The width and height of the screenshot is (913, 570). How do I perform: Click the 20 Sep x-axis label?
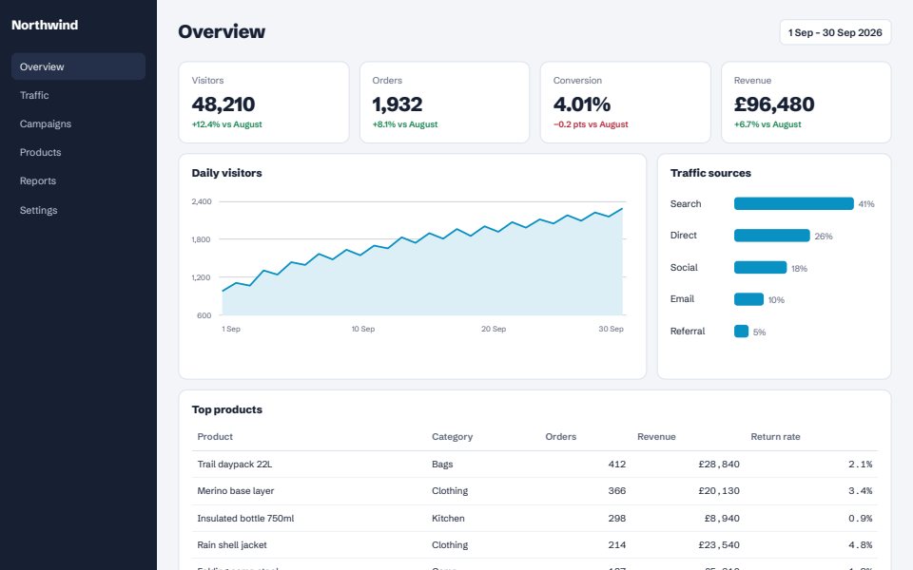pyautogui.click(x=494, y=330)
